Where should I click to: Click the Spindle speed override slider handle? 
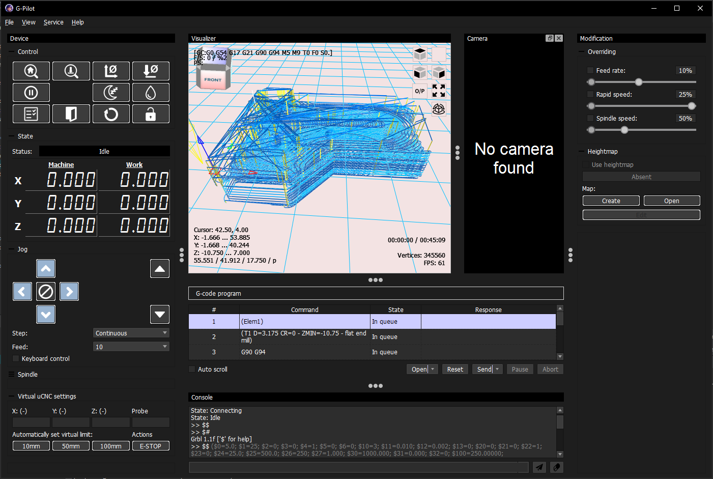pos(624,130)
